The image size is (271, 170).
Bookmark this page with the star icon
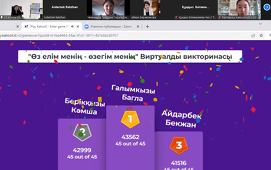[x=261, y=35]
